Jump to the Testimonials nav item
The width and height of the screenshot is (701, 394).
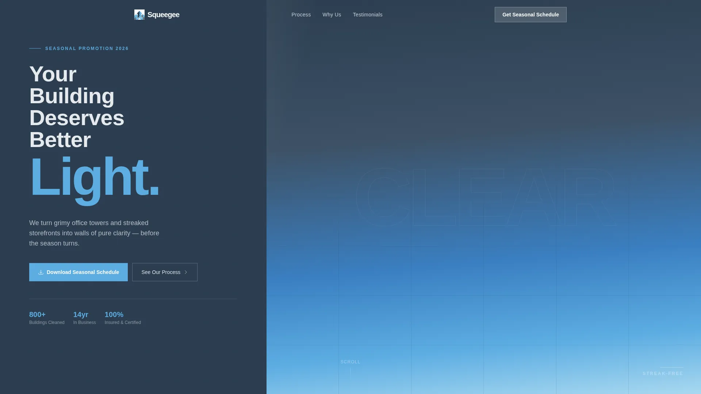368,15
